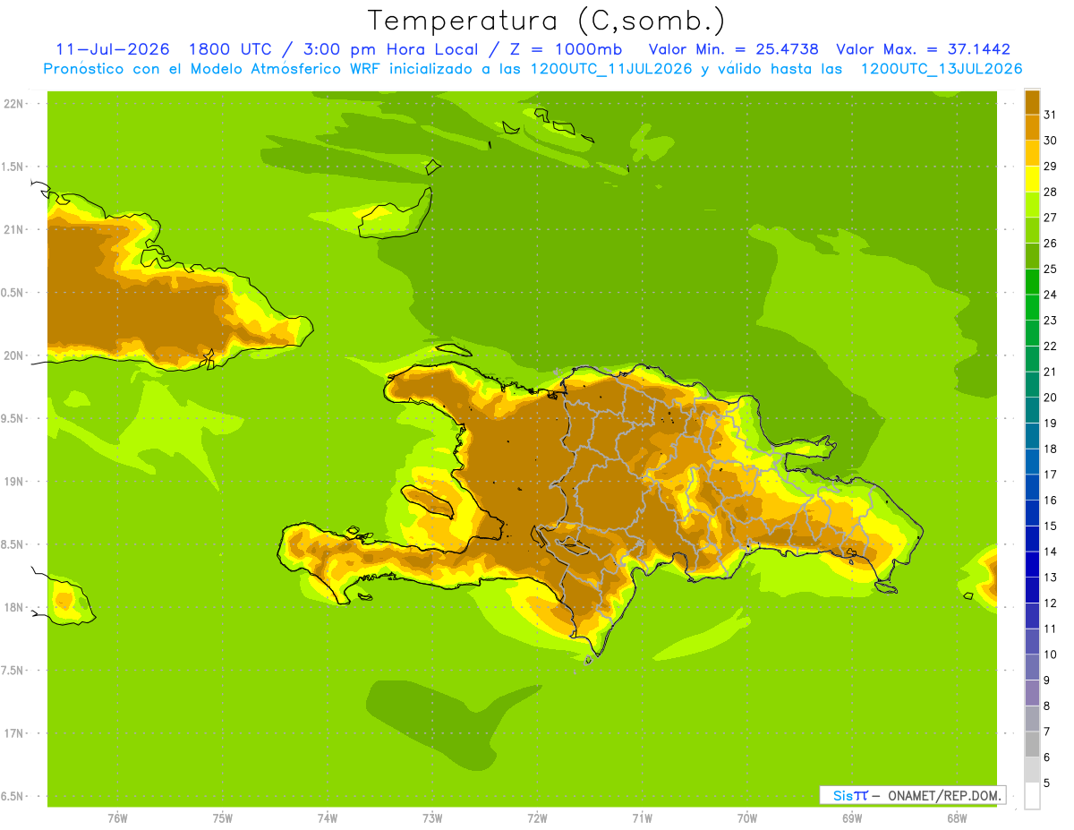Select the '11-Jul-2026' date text
Image resolution: width=1074 pixels, height=830 pixels.
coord(113,49)
